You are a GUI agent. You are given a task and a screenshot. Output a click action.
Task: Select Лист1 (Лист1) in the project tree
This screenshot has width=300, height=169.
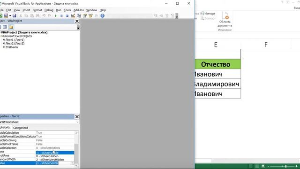pyautogui.click(x=15, y=39)
